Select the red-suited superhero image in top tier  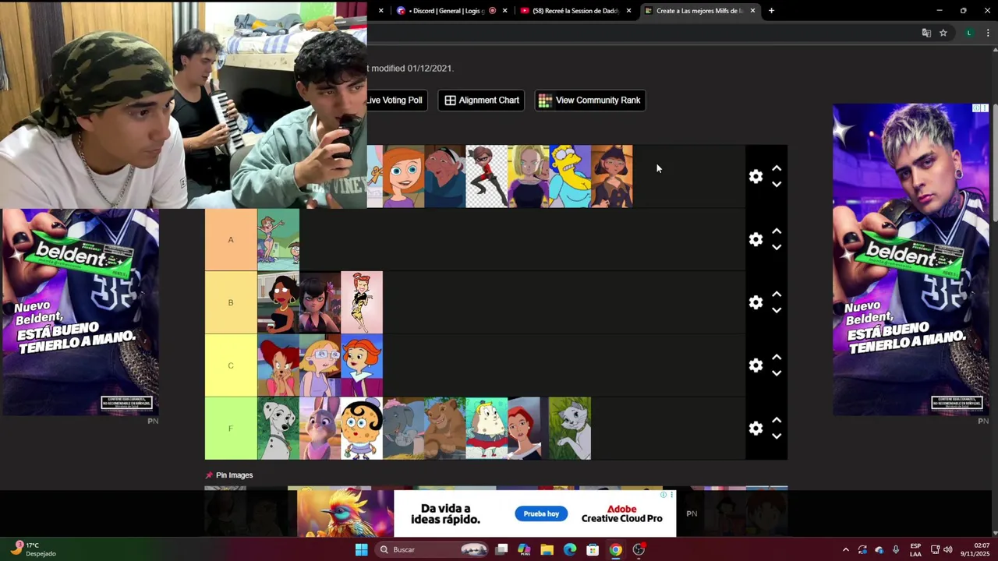coord(487,176)
